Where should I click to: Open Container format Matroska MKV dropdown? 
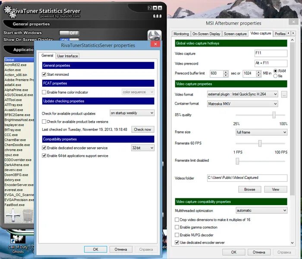pyautogui.click(x=242, y=104)
